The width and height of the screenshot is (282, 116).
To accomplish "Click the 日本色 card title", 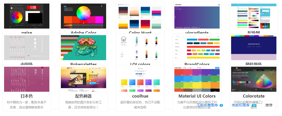I will pos(27,96).
